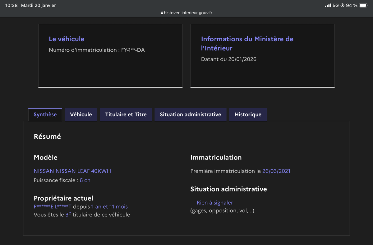Viewport: 373px width, 245px height.
Task: Tap the rotation lock icon
Action: (342, 6)
